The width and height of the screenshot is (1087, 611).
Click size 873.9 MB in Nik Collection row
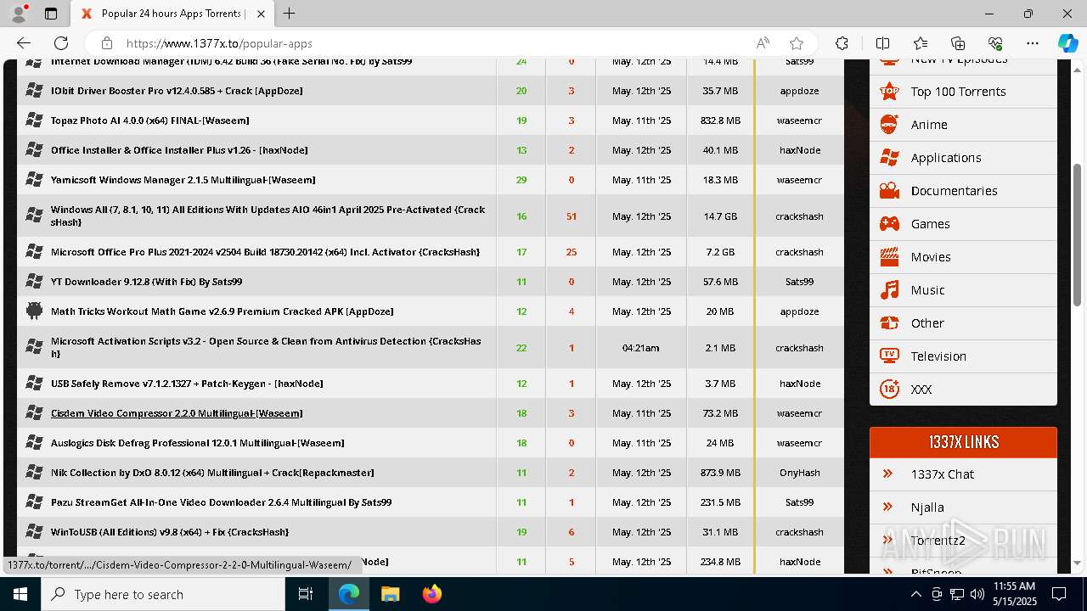(x=720, y=473)
